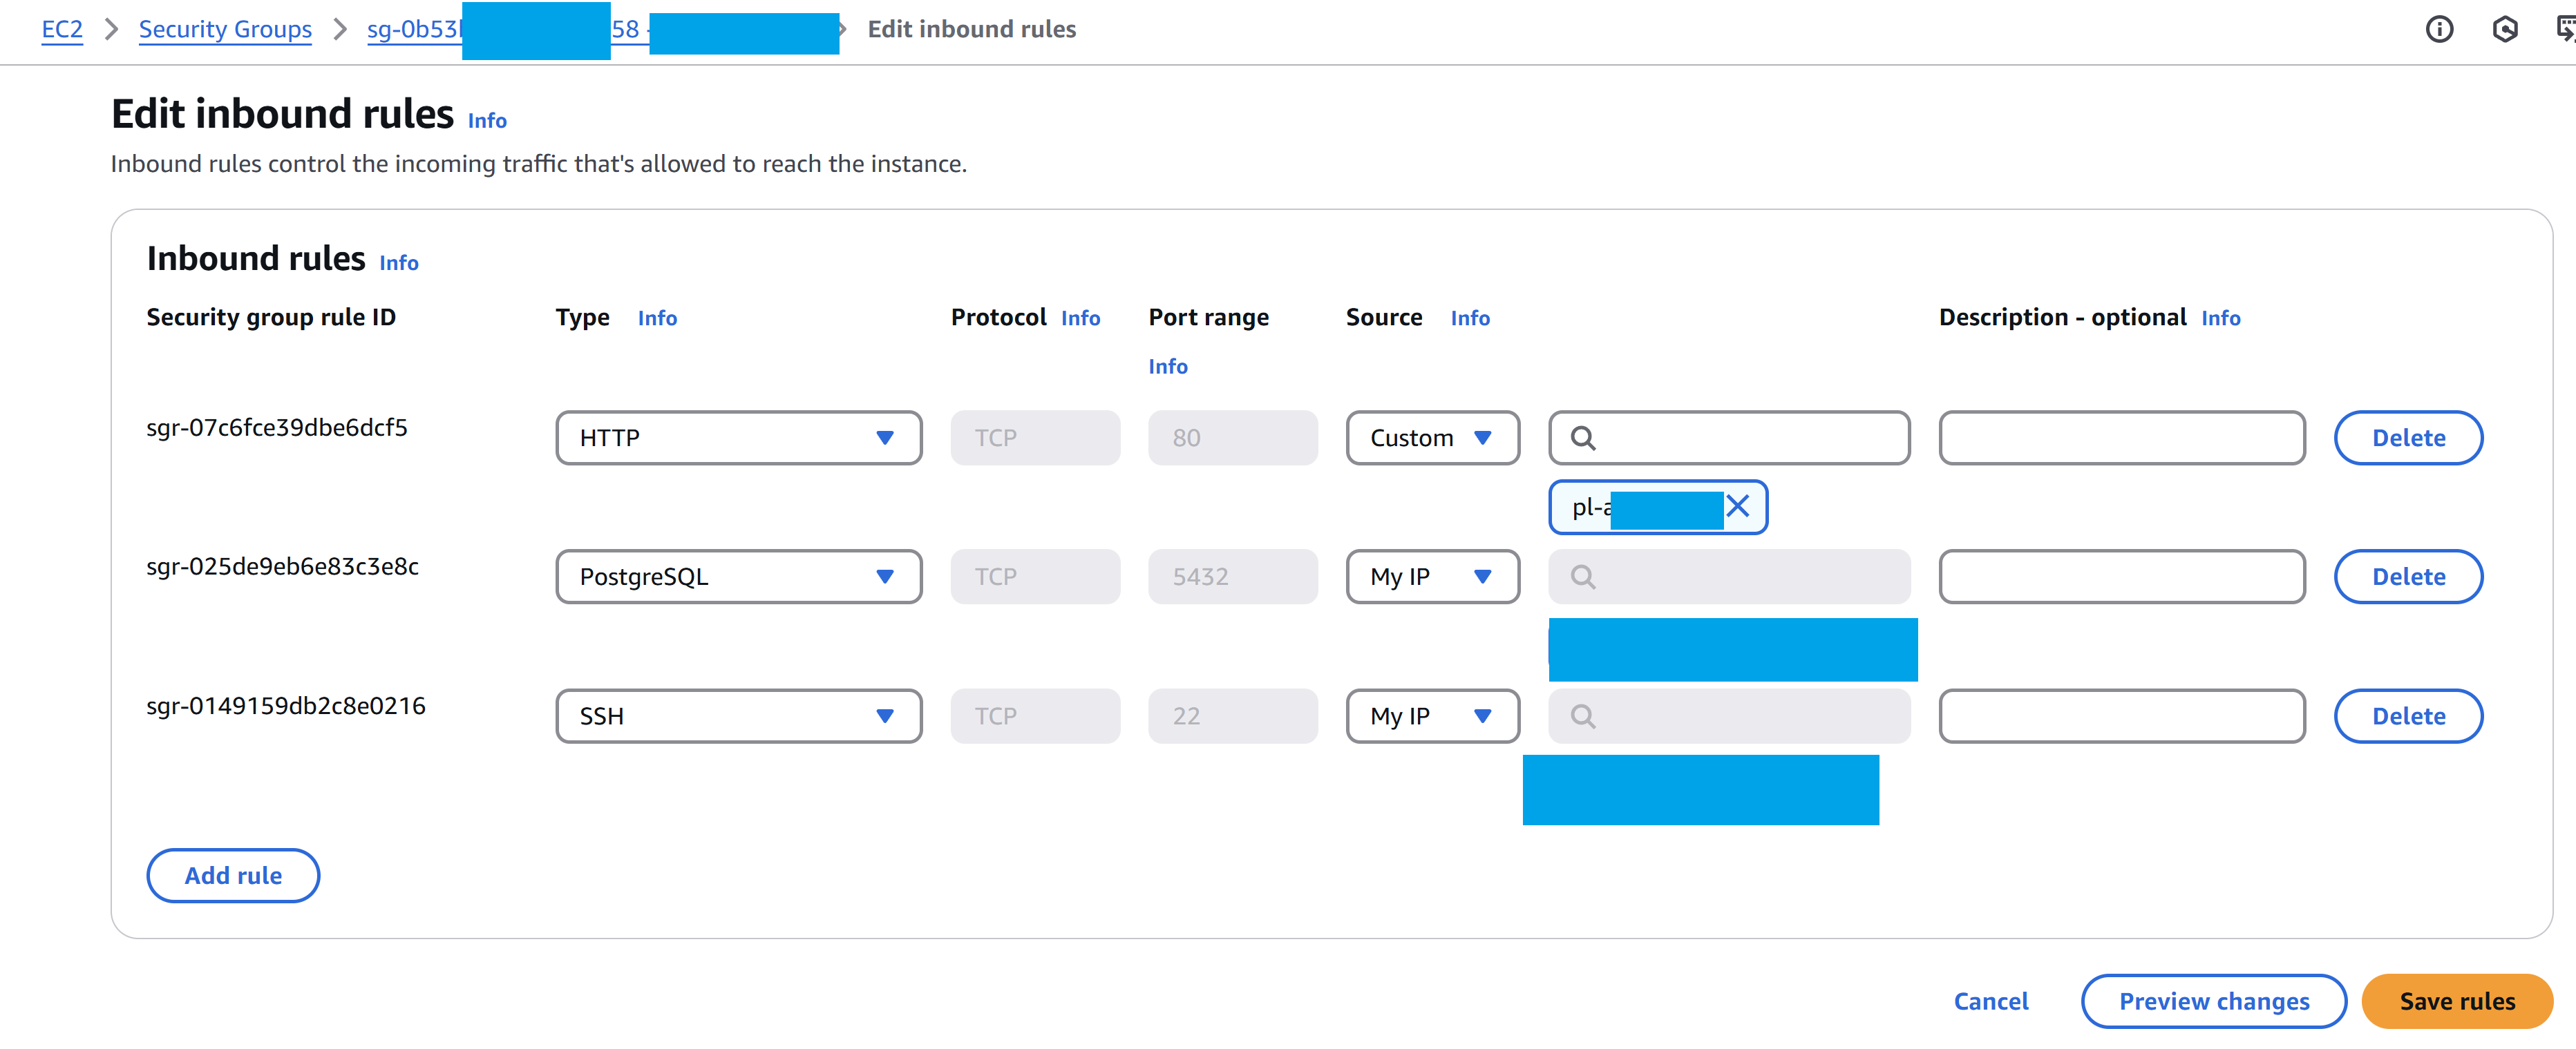Click the Description field of the HTTP rule
Viewport: 2576px width, 1049px height.
tap(2121, 438)
